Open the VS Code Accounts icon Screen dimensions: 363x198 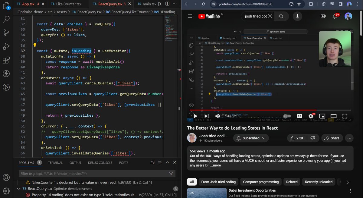tap(6, 177)
